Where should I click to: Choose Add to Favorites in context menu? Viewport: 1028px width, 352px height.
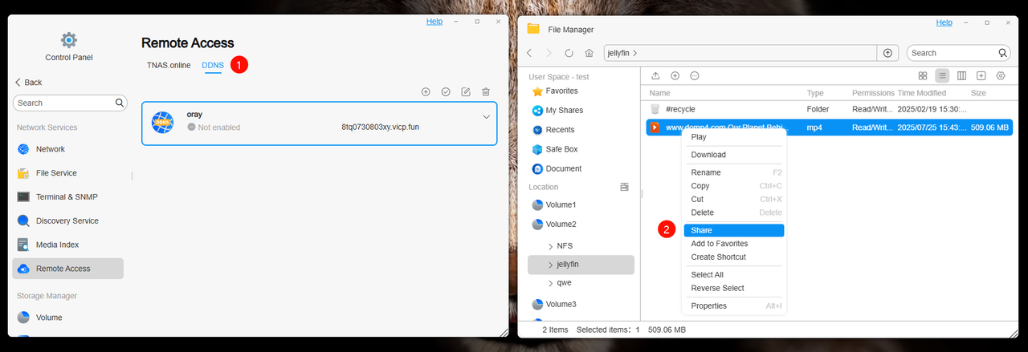[733, 244]
